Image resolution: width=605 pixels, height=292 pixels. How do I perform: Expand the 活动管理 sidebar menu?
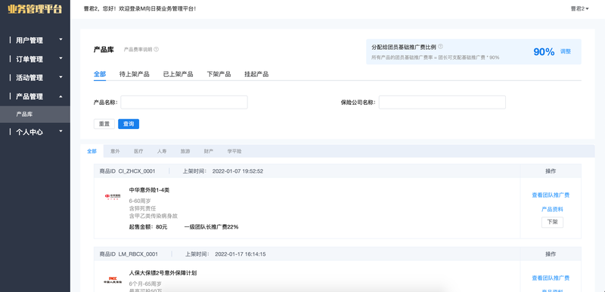tap(35, 78)
